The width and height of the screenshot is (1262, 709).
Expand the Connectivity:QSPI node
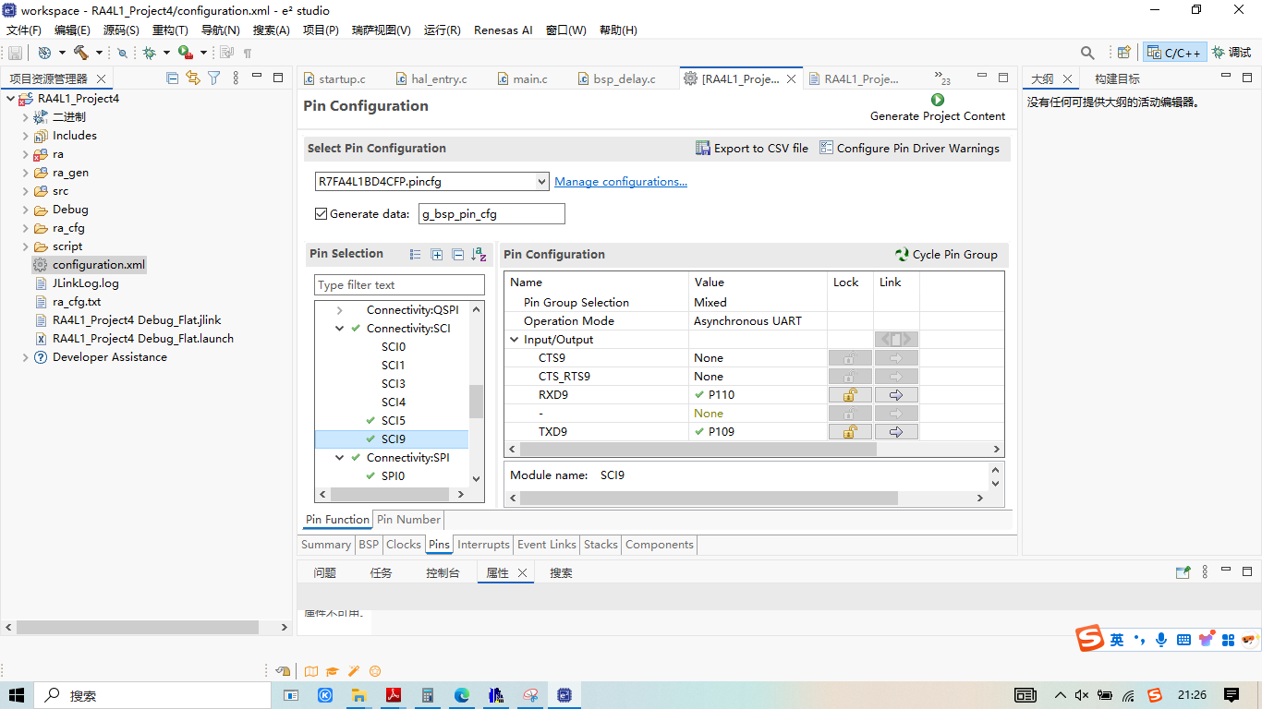point(339,310)
